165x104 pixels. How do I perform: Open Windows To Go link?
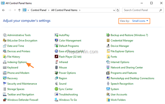click(x=68, y=100)
